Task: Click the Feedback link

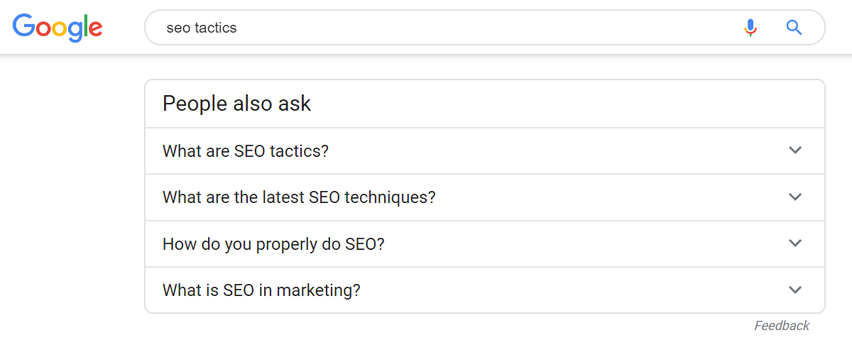Action: click(x=781, y=326)
